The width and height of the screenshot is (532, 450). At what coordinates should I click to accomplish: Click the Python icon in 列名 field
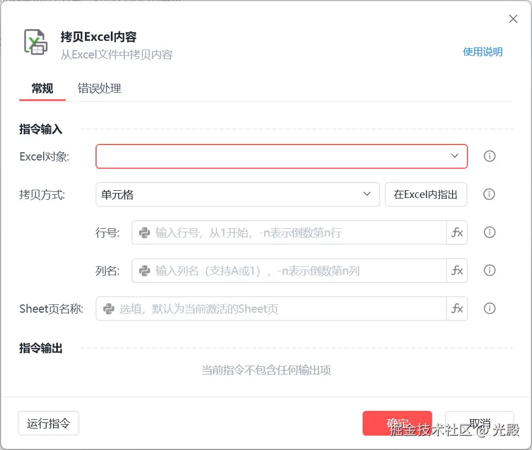(x=145, y=271)
